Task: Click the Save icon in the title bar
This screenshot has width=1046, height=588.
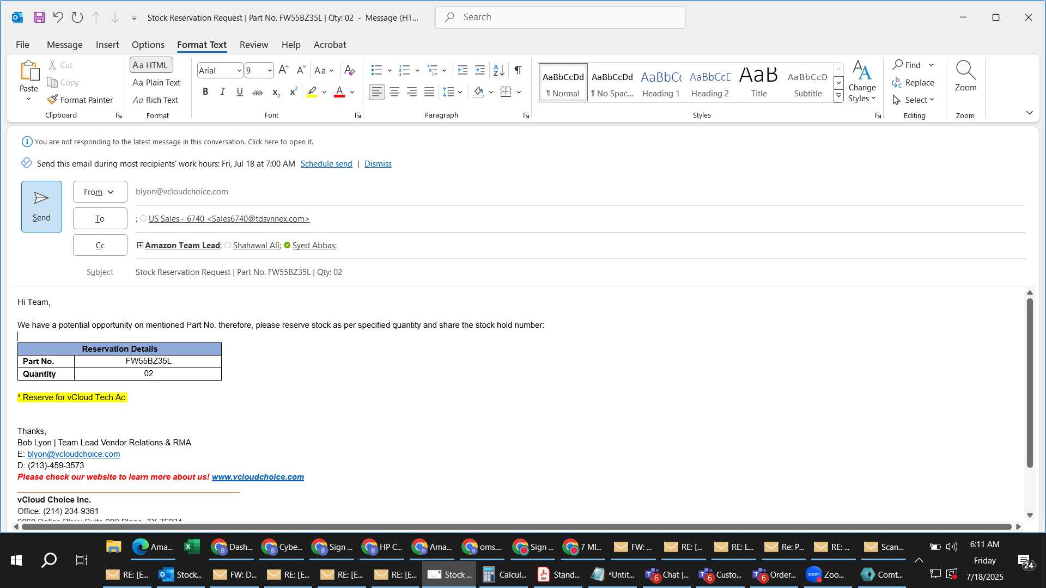Action: pyautogui.click(x=39, y=17)
